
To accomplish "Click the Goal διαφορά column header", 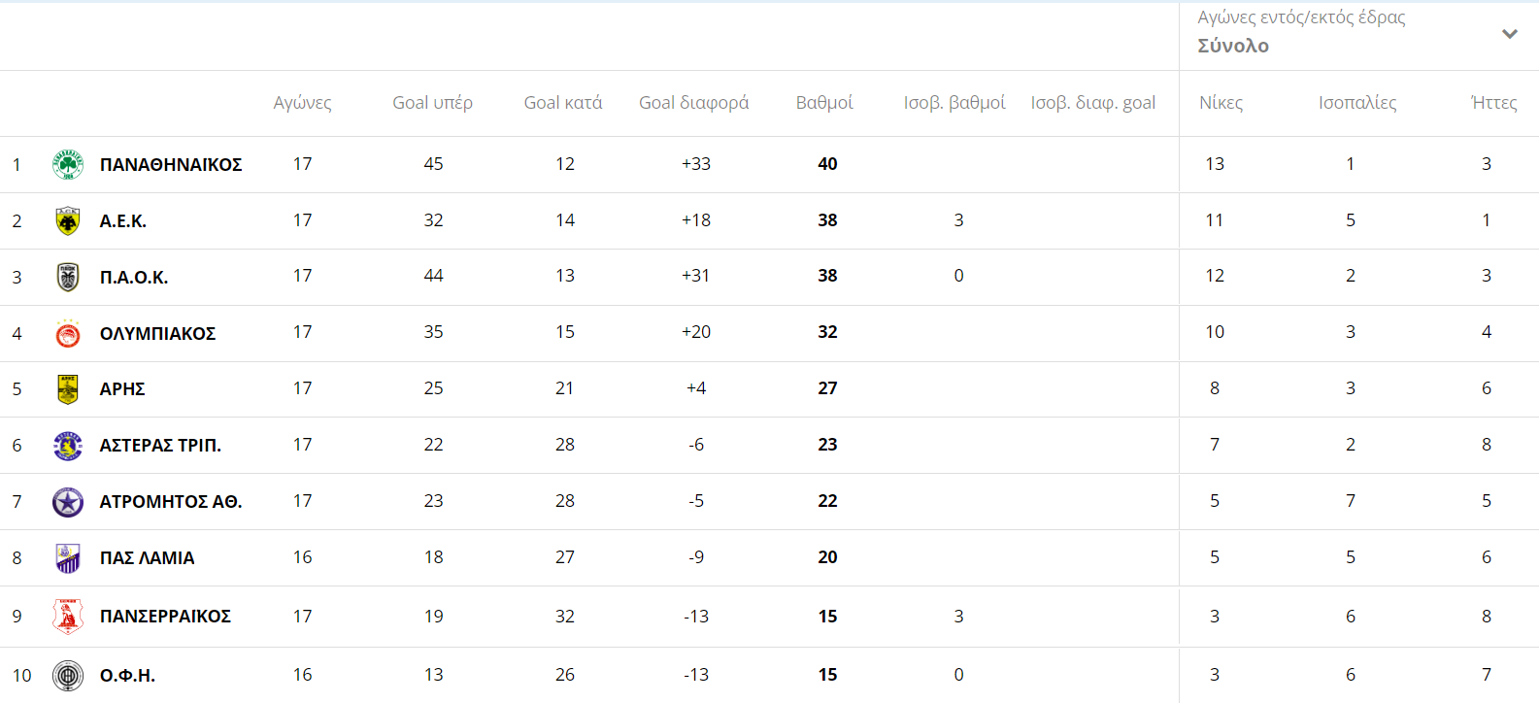I will point(693,103).
